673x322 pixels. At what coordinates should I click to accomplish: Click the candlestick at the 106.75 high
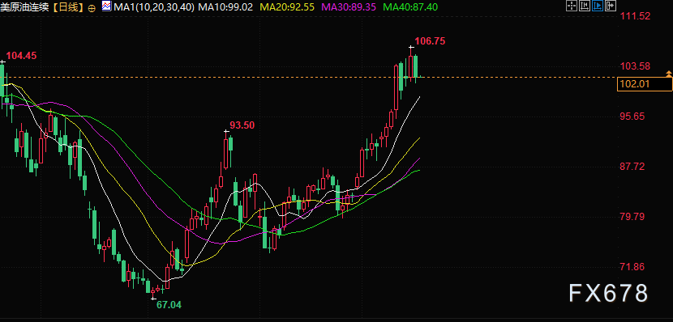[411, 65]
